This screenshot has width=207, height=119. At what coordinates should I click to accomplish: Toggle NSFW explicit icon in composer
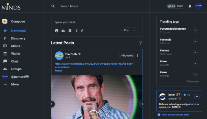(70, 31)
